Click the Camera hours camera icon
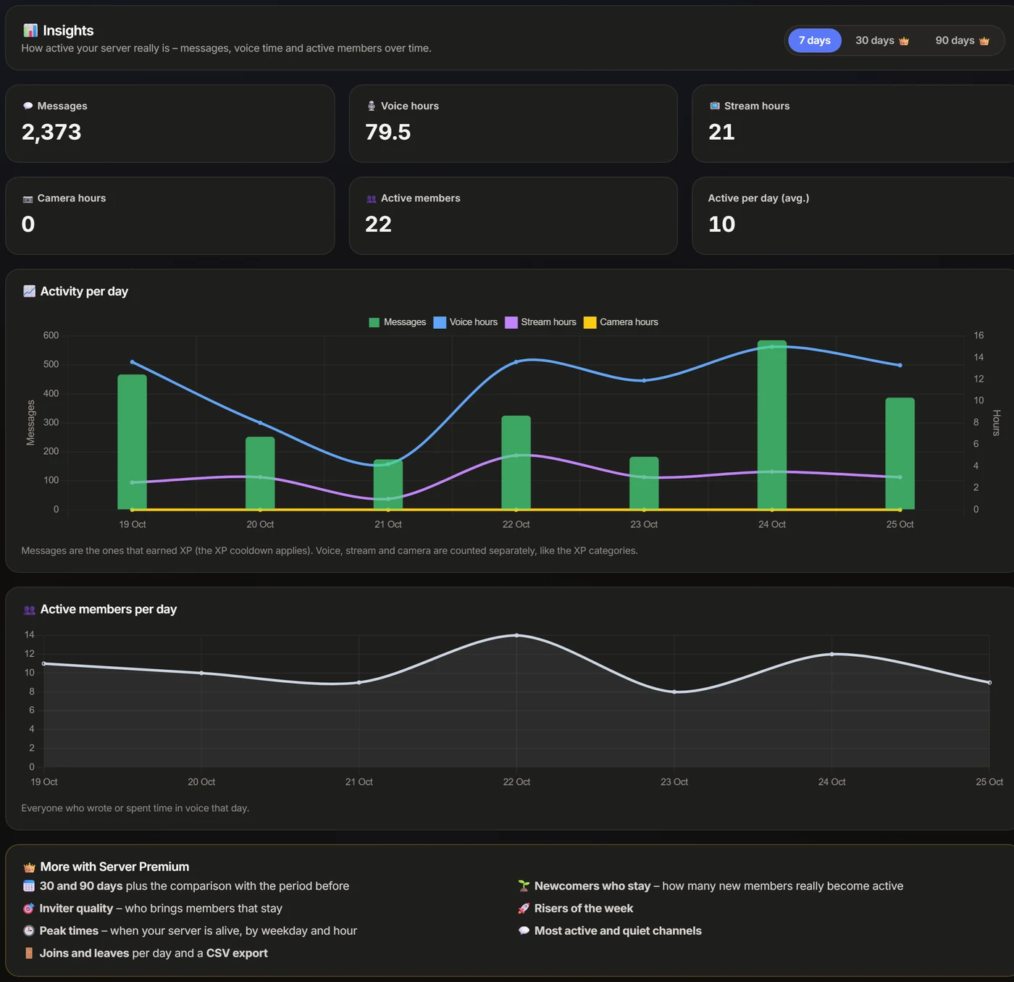The width and height of the screenshot is (1014, 982). [28, 198]
